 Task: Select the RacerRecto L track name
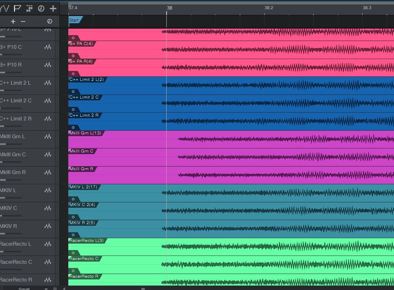[16, 244]
